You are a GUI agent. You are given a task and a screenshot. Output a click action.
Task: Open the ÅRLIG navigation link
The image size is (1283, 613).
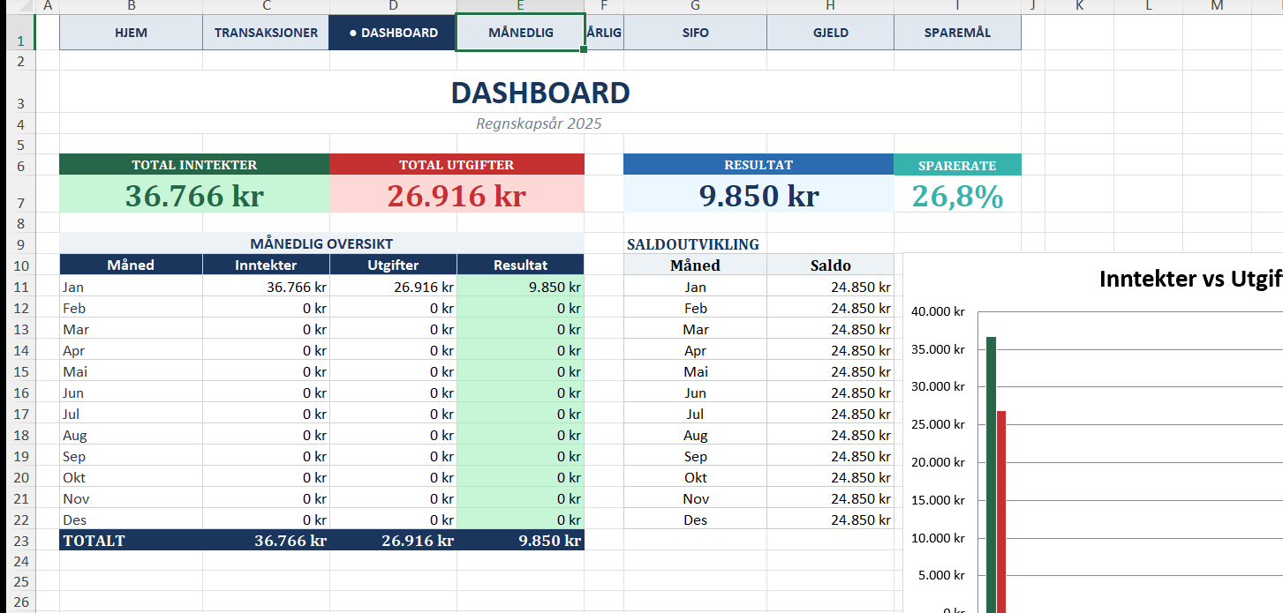tap(604, 33)
